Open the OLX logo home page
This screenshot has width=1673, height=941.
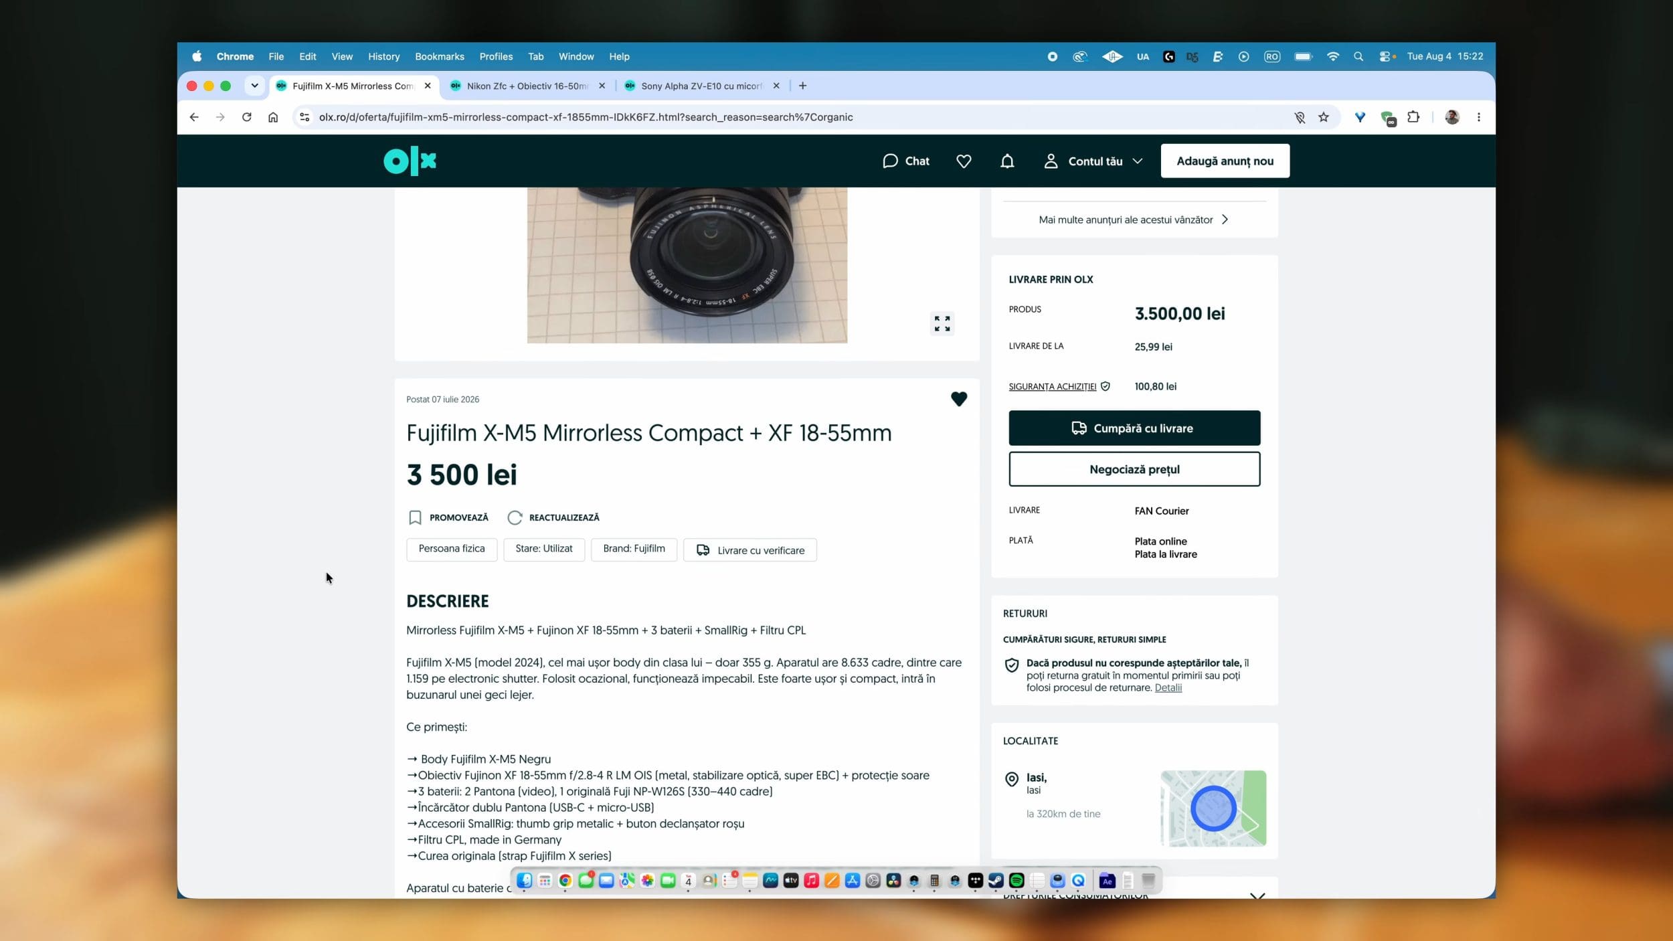[410, 161]
